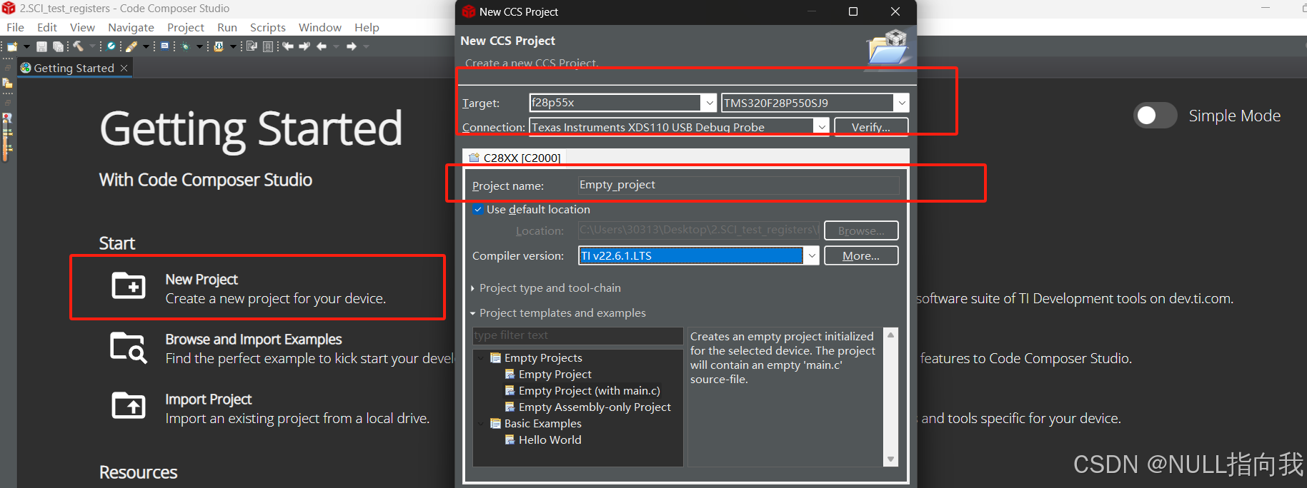Open the Scripts menu
The image size is (1307, 488).
point(268,27)
